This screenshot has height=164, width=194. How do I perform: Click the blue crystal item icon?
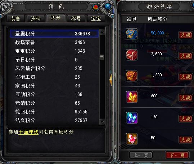coord(132,118)
